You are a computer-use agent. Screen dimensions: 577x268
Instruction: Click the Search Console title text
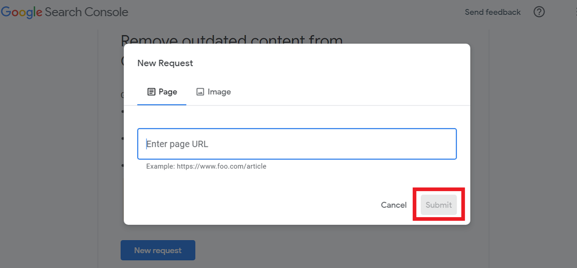coord(87,12)
